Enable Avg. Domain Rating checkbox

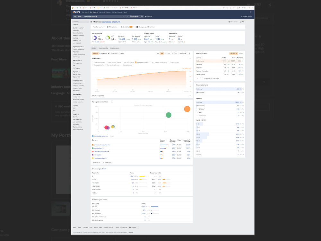[x=107, y=62]
